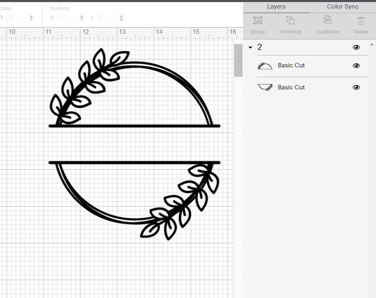Screen dimensions: 376x298
Task: Click the Position Y stepper arrows
Action: click(121, 18)
